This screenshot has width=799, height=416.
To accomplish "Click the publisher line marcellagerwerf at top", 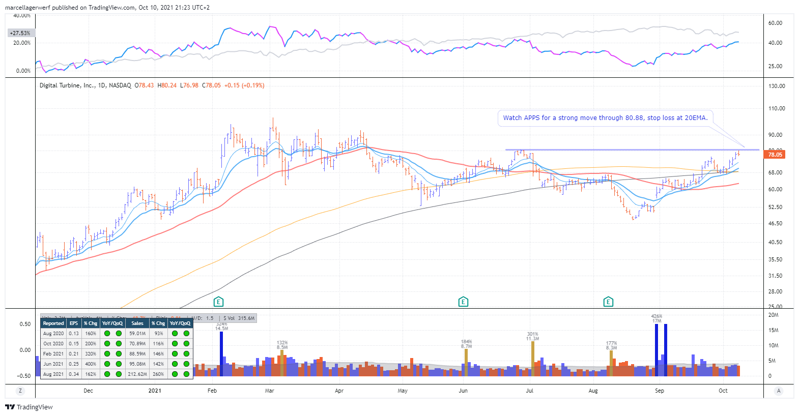I will point(107,7).
